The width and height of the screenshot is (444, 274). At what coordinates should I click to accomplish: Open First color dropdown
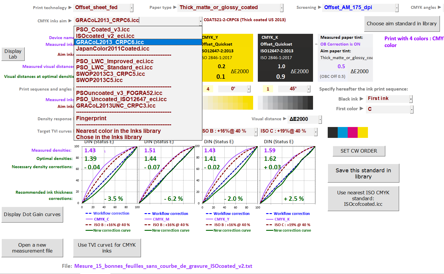pos(412,109)
